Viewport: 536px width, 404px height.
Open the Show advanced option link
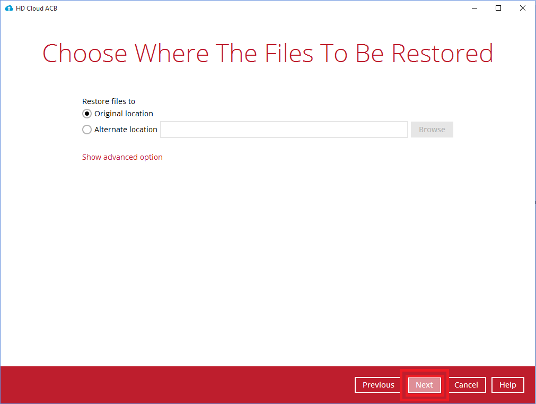point(122,157)
